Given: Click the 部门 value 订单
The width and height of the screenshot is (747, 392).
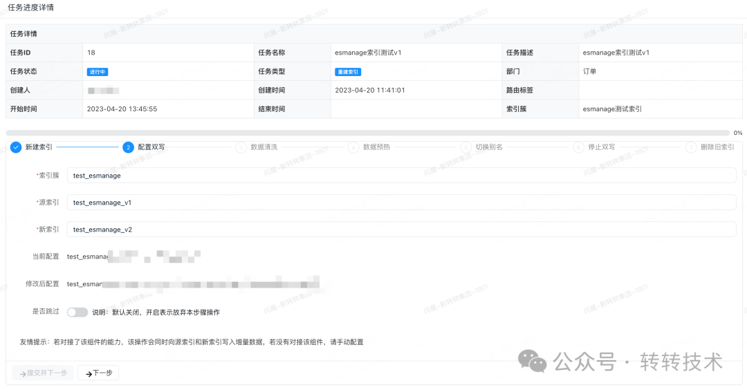Looking at the screenshot, I should 589,71.
